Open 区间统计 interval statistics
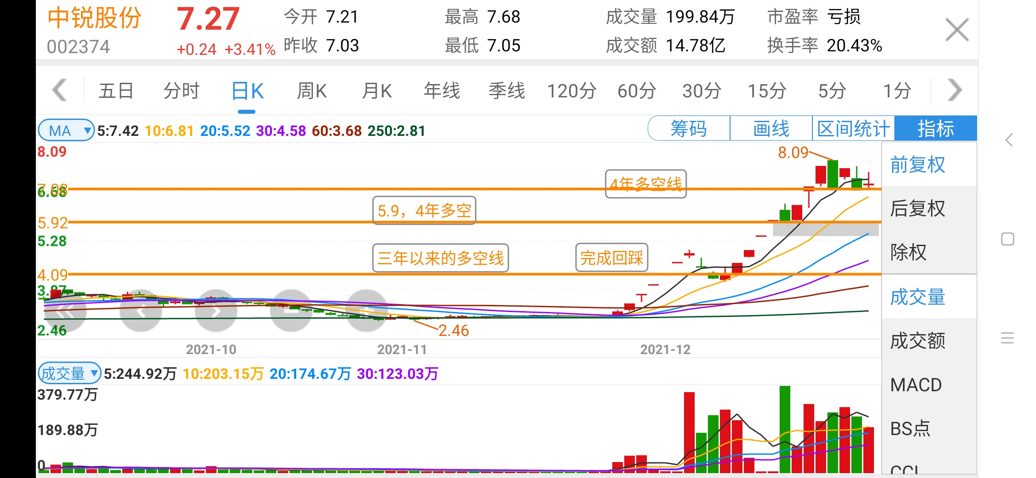 (x=854, y=129)
